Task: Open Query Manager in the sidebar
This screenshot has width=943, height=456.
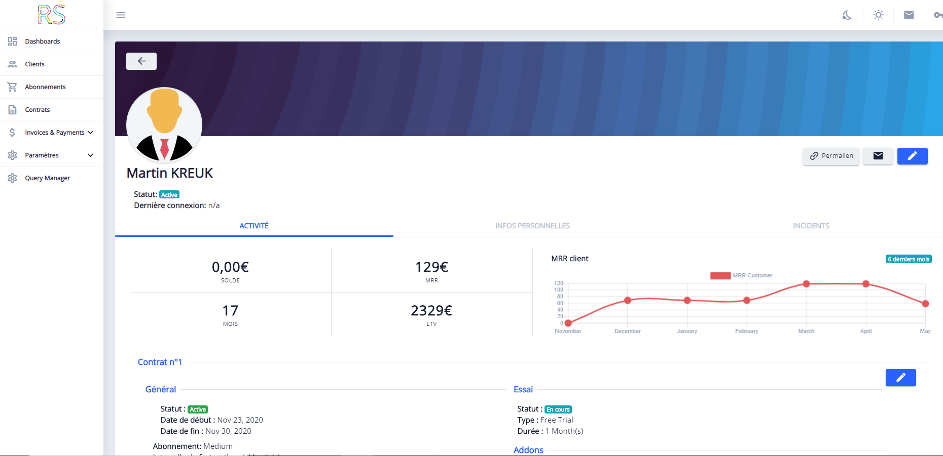Action: (x=47, y=178)
